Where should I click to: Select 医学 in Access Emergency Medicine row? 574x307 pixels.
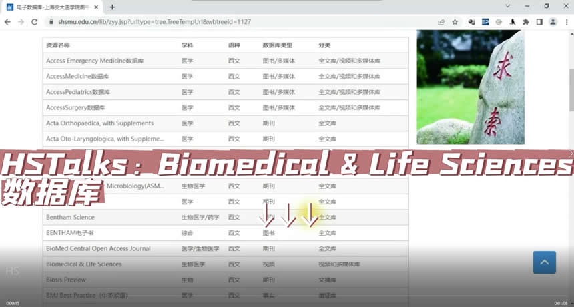(187, 61)
